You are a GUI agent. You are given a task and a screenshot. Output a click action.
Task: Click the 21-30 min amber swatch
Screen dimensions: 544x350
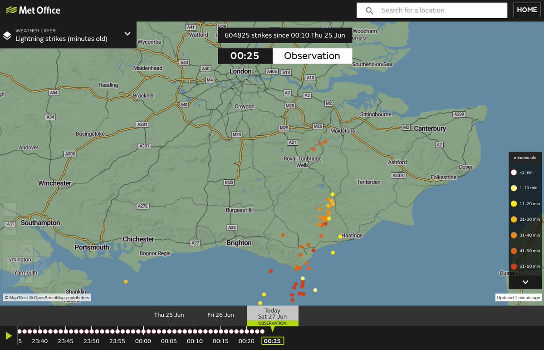pyautogui.click(x=514, y=219)
